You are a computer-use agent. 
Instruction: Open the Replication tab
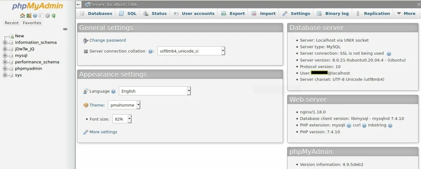pyautogui.click(x=373, y=13)
